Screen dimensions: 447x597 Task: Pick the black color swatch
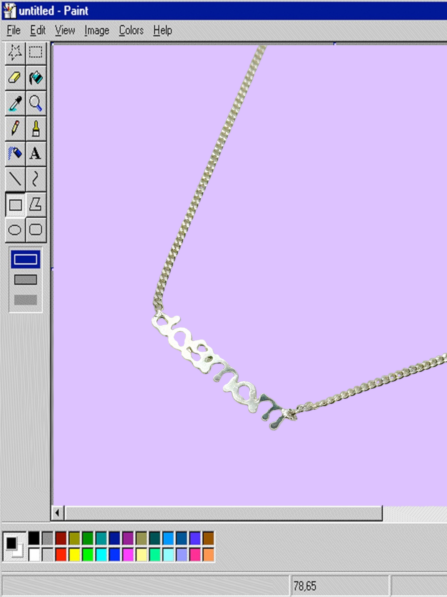(x=34, y=538)
